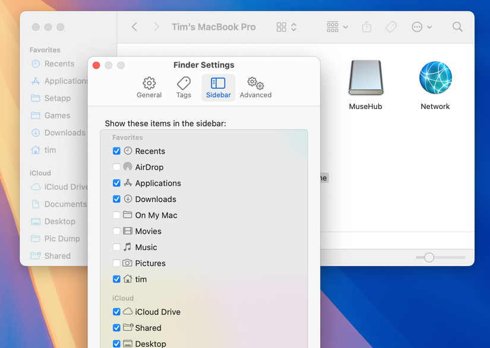Switch to the Advanced settings tab
Image resolution: width=490 pixels, height=348 pixels.
click(255, 87)
